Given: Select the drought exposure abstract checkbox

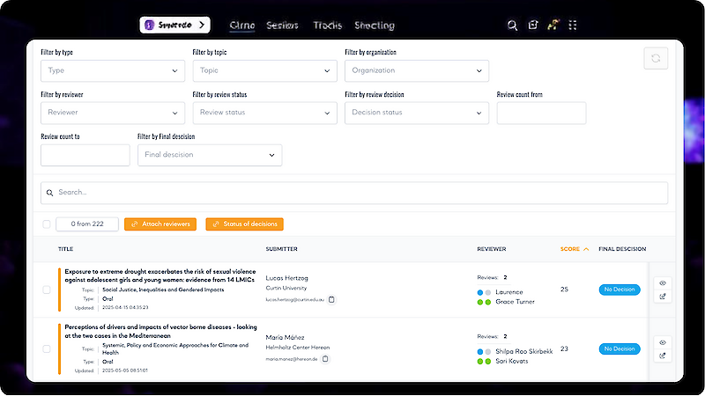Looking at the screenshot, I should pos(47,290).
